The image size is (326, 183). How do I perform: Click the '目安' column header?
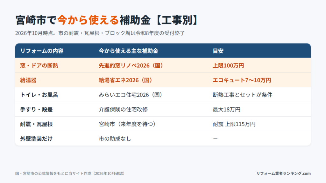coord(218,51)
